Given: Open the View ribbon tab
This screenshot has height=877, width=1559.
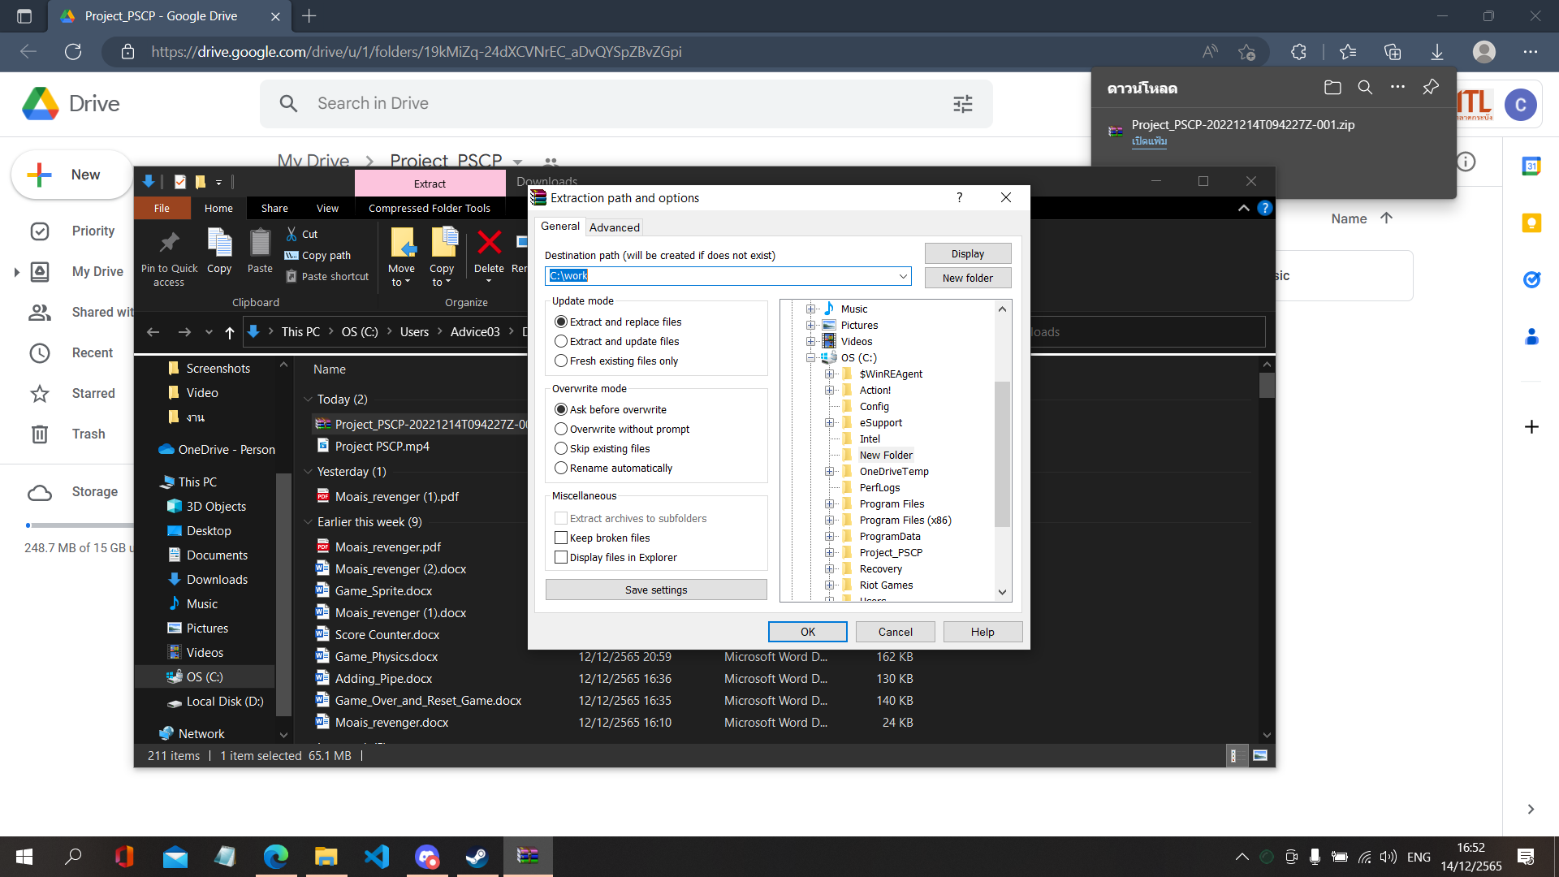Looking at the screenshot, I should 327,209.
